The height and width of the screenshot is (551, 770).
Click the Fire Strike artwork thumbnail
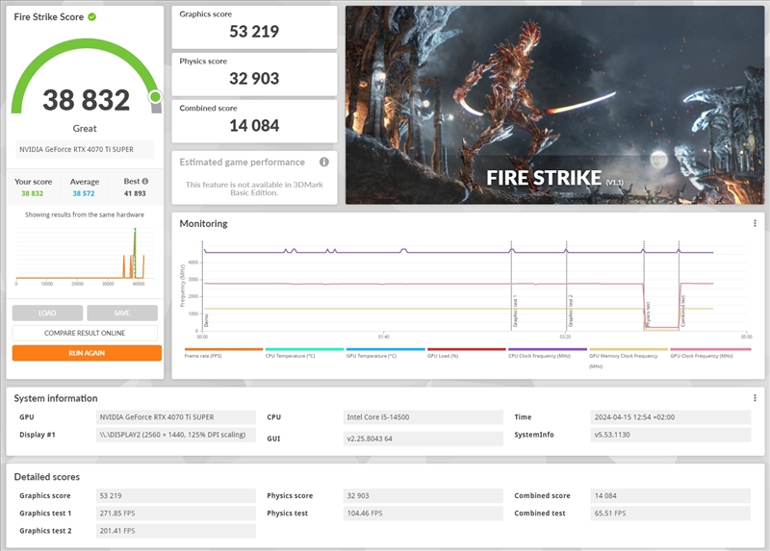click(555, 105)
